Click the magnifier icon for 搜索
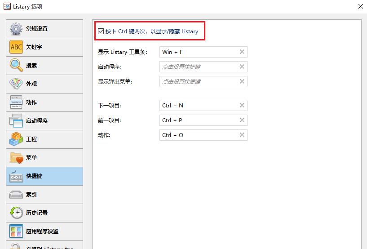This screenshot has height=249, width=367. pos(16,65)
